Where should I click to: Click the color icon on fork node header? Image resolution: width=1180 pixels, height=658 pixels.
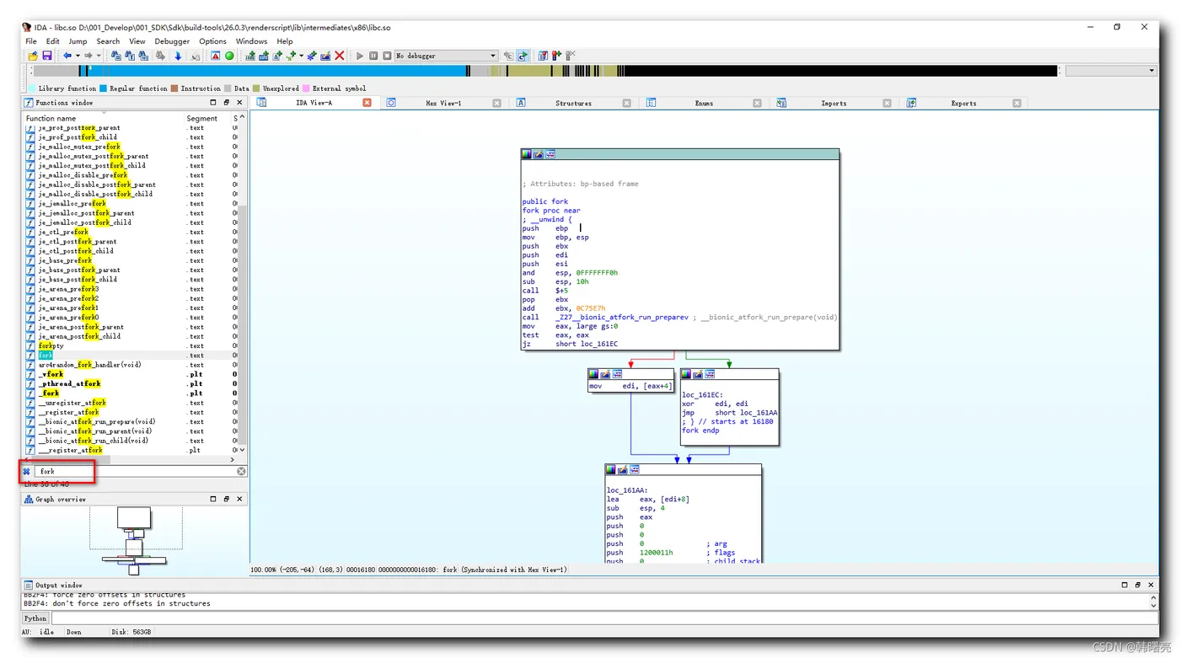pyautogui.click(x=526, y=154)
